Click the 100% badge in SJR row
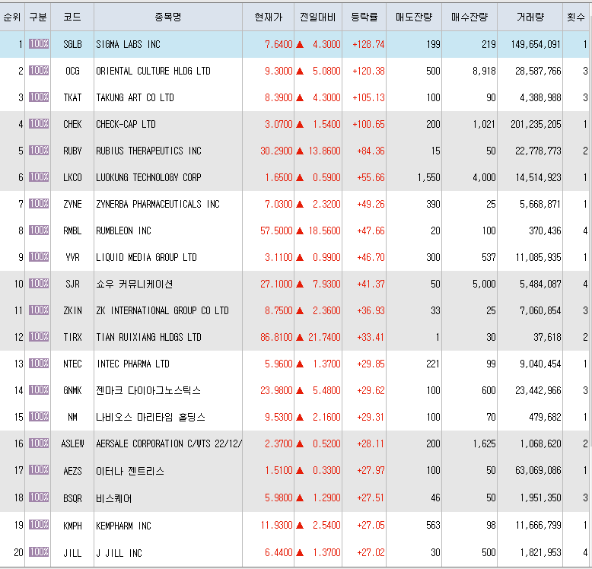 pos(39,283)
